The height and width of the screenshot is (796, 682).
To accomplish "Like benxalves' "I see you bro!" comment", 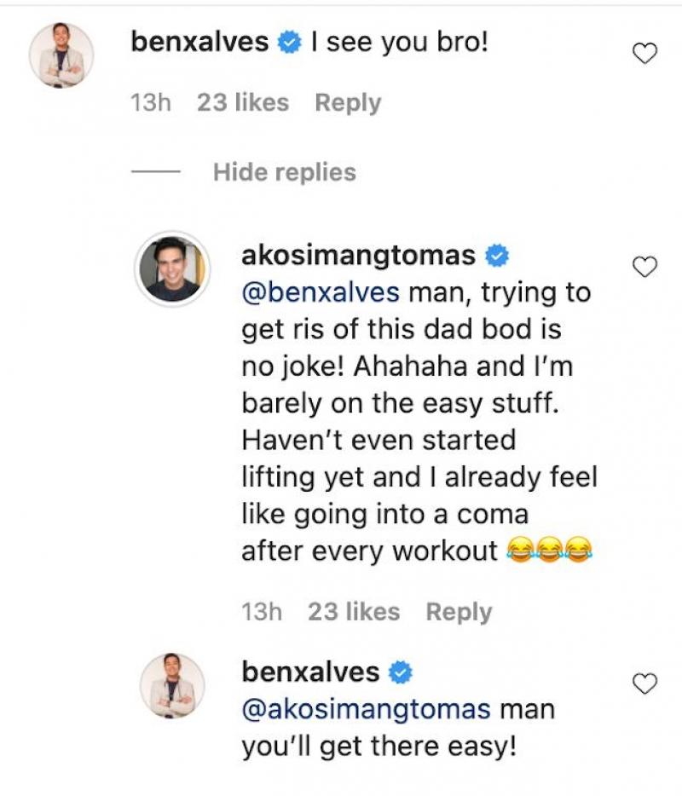I will click(645, 55).
